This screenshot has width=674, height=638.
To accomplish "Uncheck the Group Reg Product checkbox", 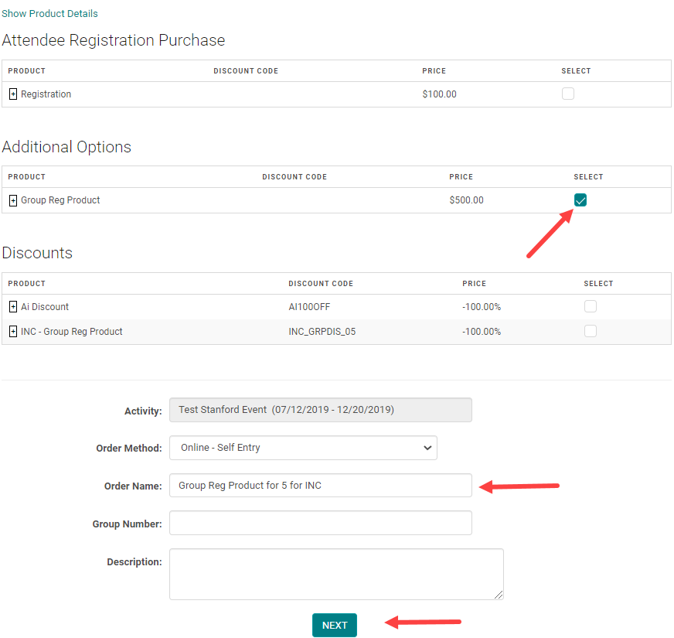I will (x=580, y=200).
